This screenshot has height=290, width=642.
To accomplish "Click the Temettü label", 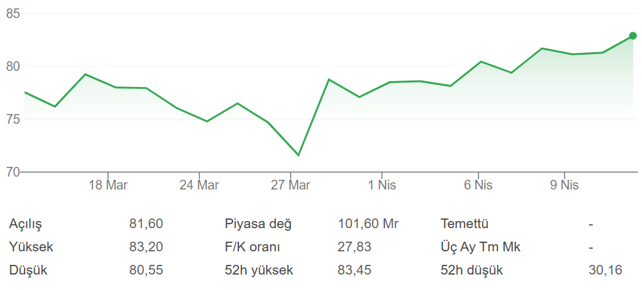I will tap(464, 224).
